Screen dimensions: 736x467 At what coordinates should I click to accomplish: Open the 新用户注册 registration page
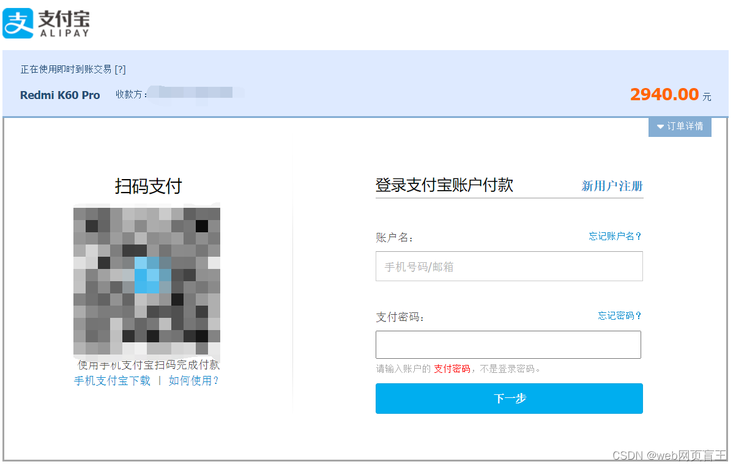pos(611,185)
